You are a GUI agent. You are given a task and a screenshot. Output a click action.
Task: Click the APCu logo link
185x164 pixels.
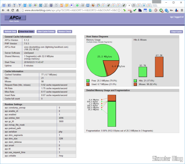coord(15,18)
